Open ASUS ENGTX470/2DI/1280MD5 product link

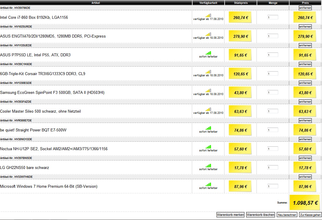point(53,36)
